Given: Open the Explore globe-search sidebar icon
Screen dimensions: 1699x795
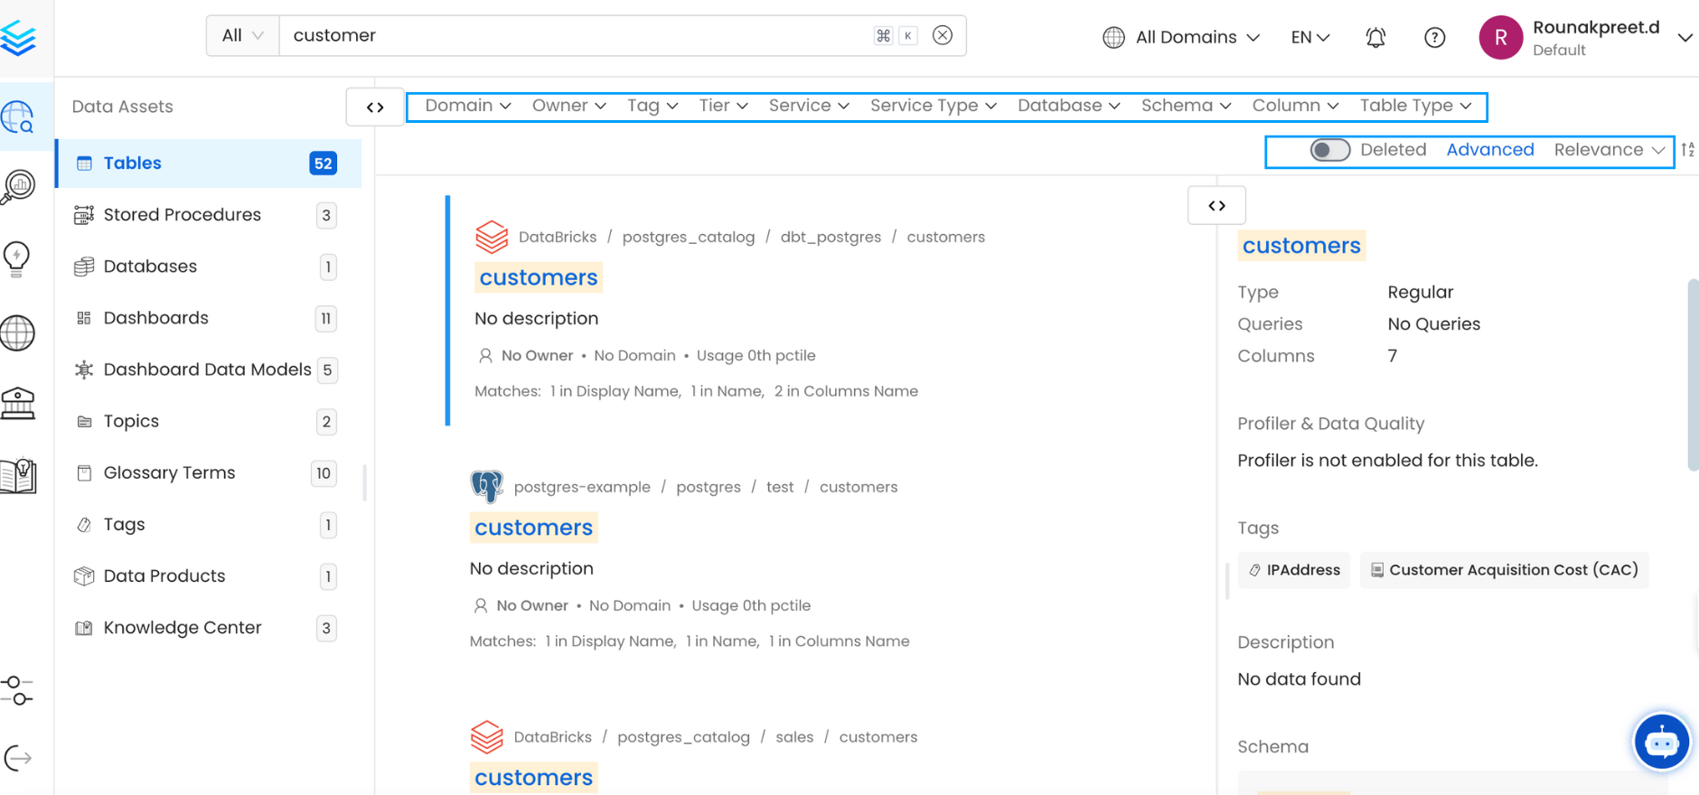Looking at the screenshot, I should (18, 117).
